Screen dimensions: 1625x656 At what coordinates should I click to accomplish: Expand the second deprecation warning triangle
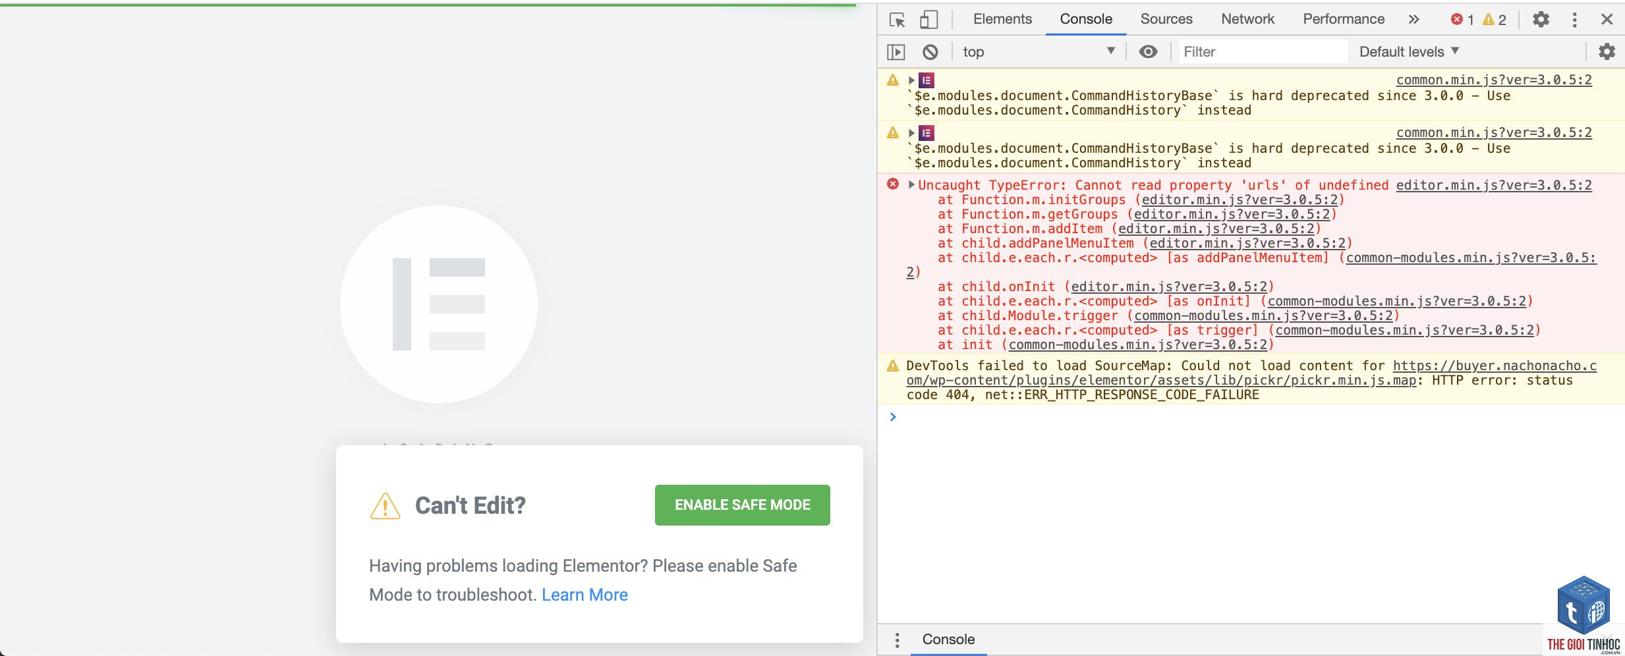click(x=911, y=133)
